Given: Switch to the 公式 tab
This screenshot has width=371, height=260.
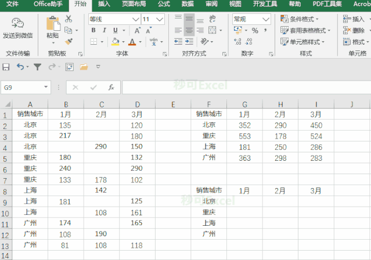Looking at the screenshot, I should click(164, 4).
